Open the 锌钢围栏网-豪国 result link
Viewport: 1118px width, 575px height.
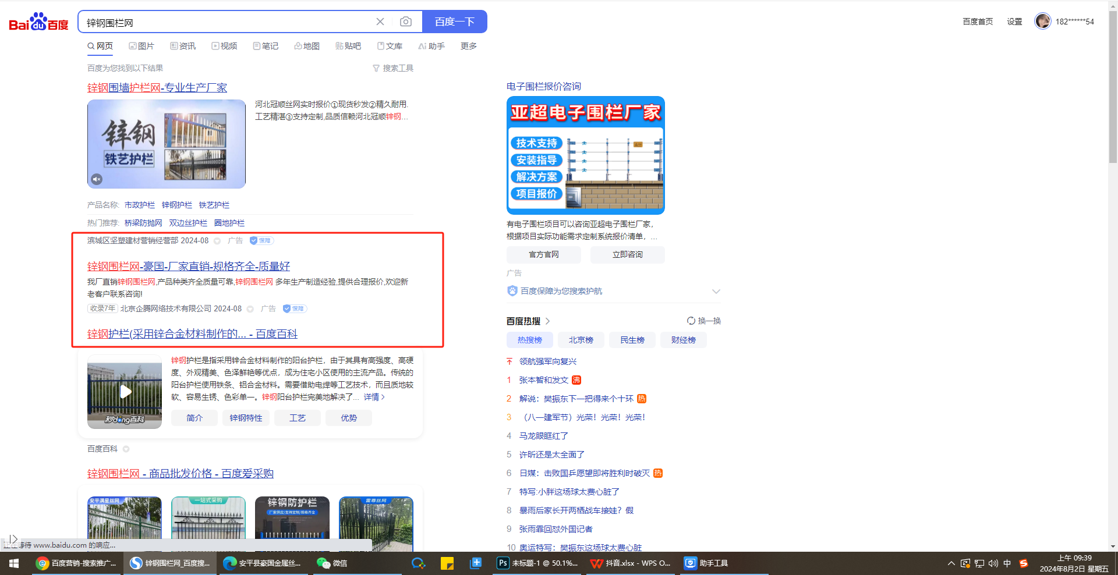click(189, 267)
